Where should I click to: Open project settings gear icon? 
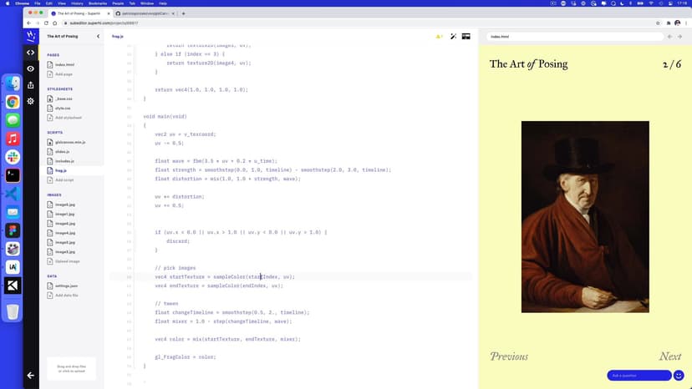coord(31,101)
